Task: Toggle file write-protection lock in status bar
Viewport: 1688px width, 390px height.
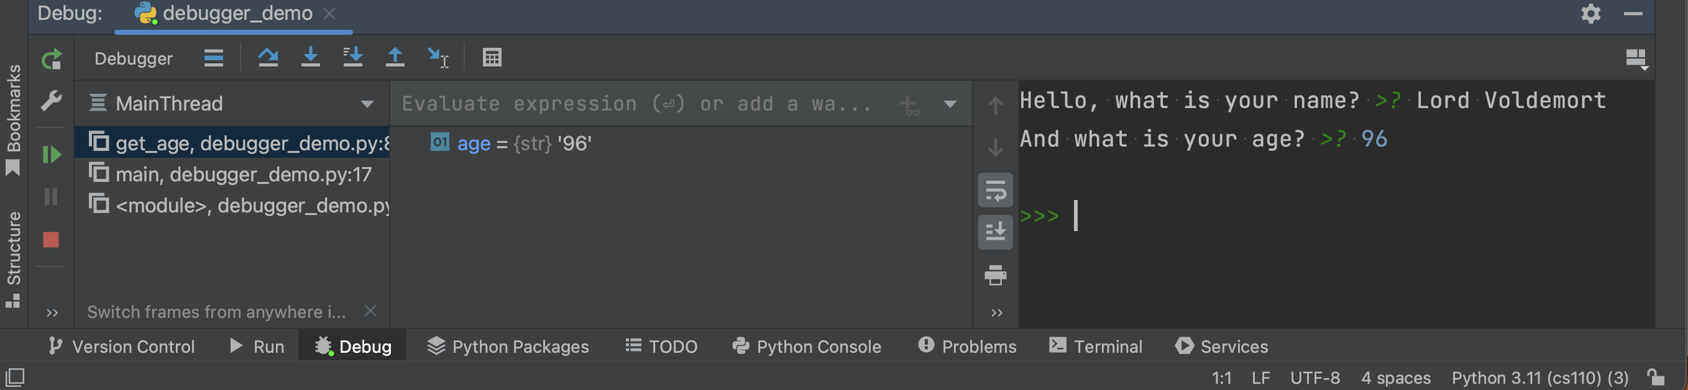Action: 1652,378
